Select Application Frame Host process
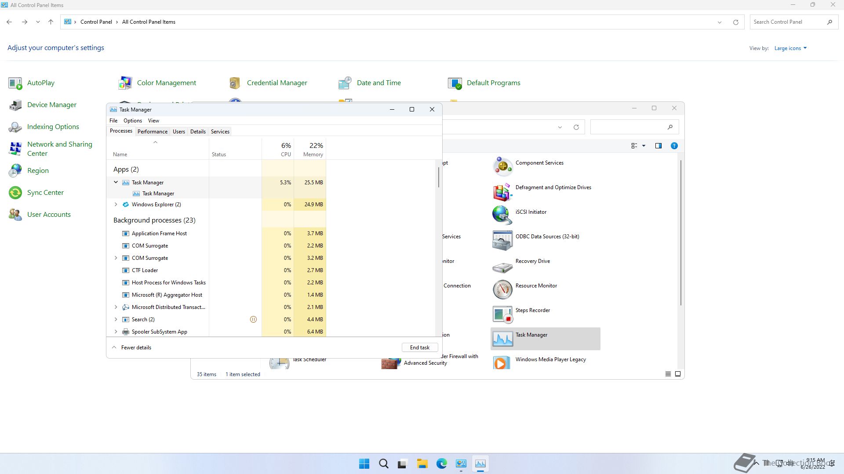Viewport: 844px width, 474px height. (216, 233)
